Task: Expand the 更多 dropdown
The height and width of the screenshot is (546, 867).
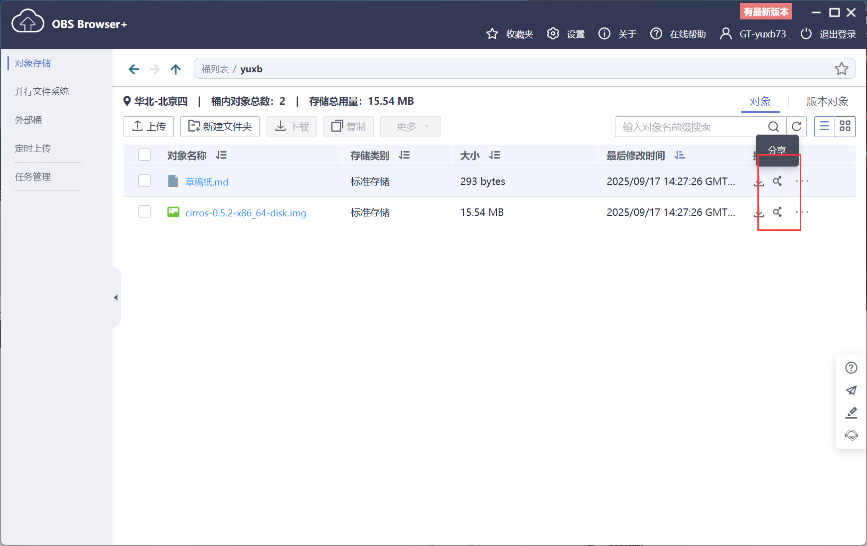Action: pyautogui.click(x=411, y=127)
